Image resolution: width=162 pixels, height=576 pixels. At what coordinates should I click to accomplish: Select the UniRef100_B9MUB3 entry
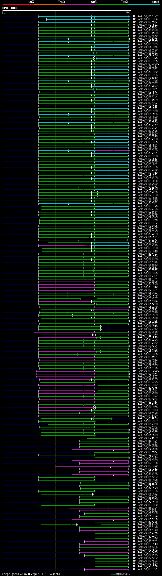145,460
